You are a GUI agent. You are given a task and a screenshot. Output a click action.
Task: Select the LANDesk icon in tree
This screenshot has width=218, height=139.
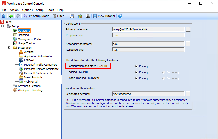21,60
